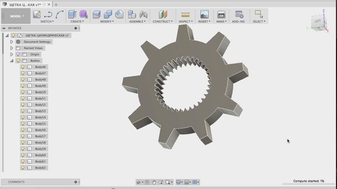Click the LEFT face of ViewCube
The image size is (337, 189).
[318, 22]
